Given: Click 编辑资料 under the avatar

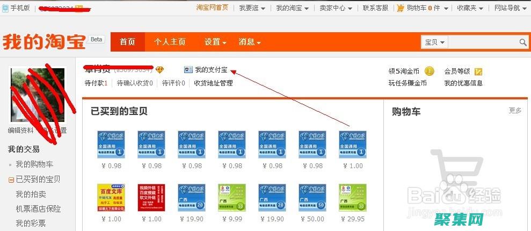Looking at the screenshot, I should 20,131.
